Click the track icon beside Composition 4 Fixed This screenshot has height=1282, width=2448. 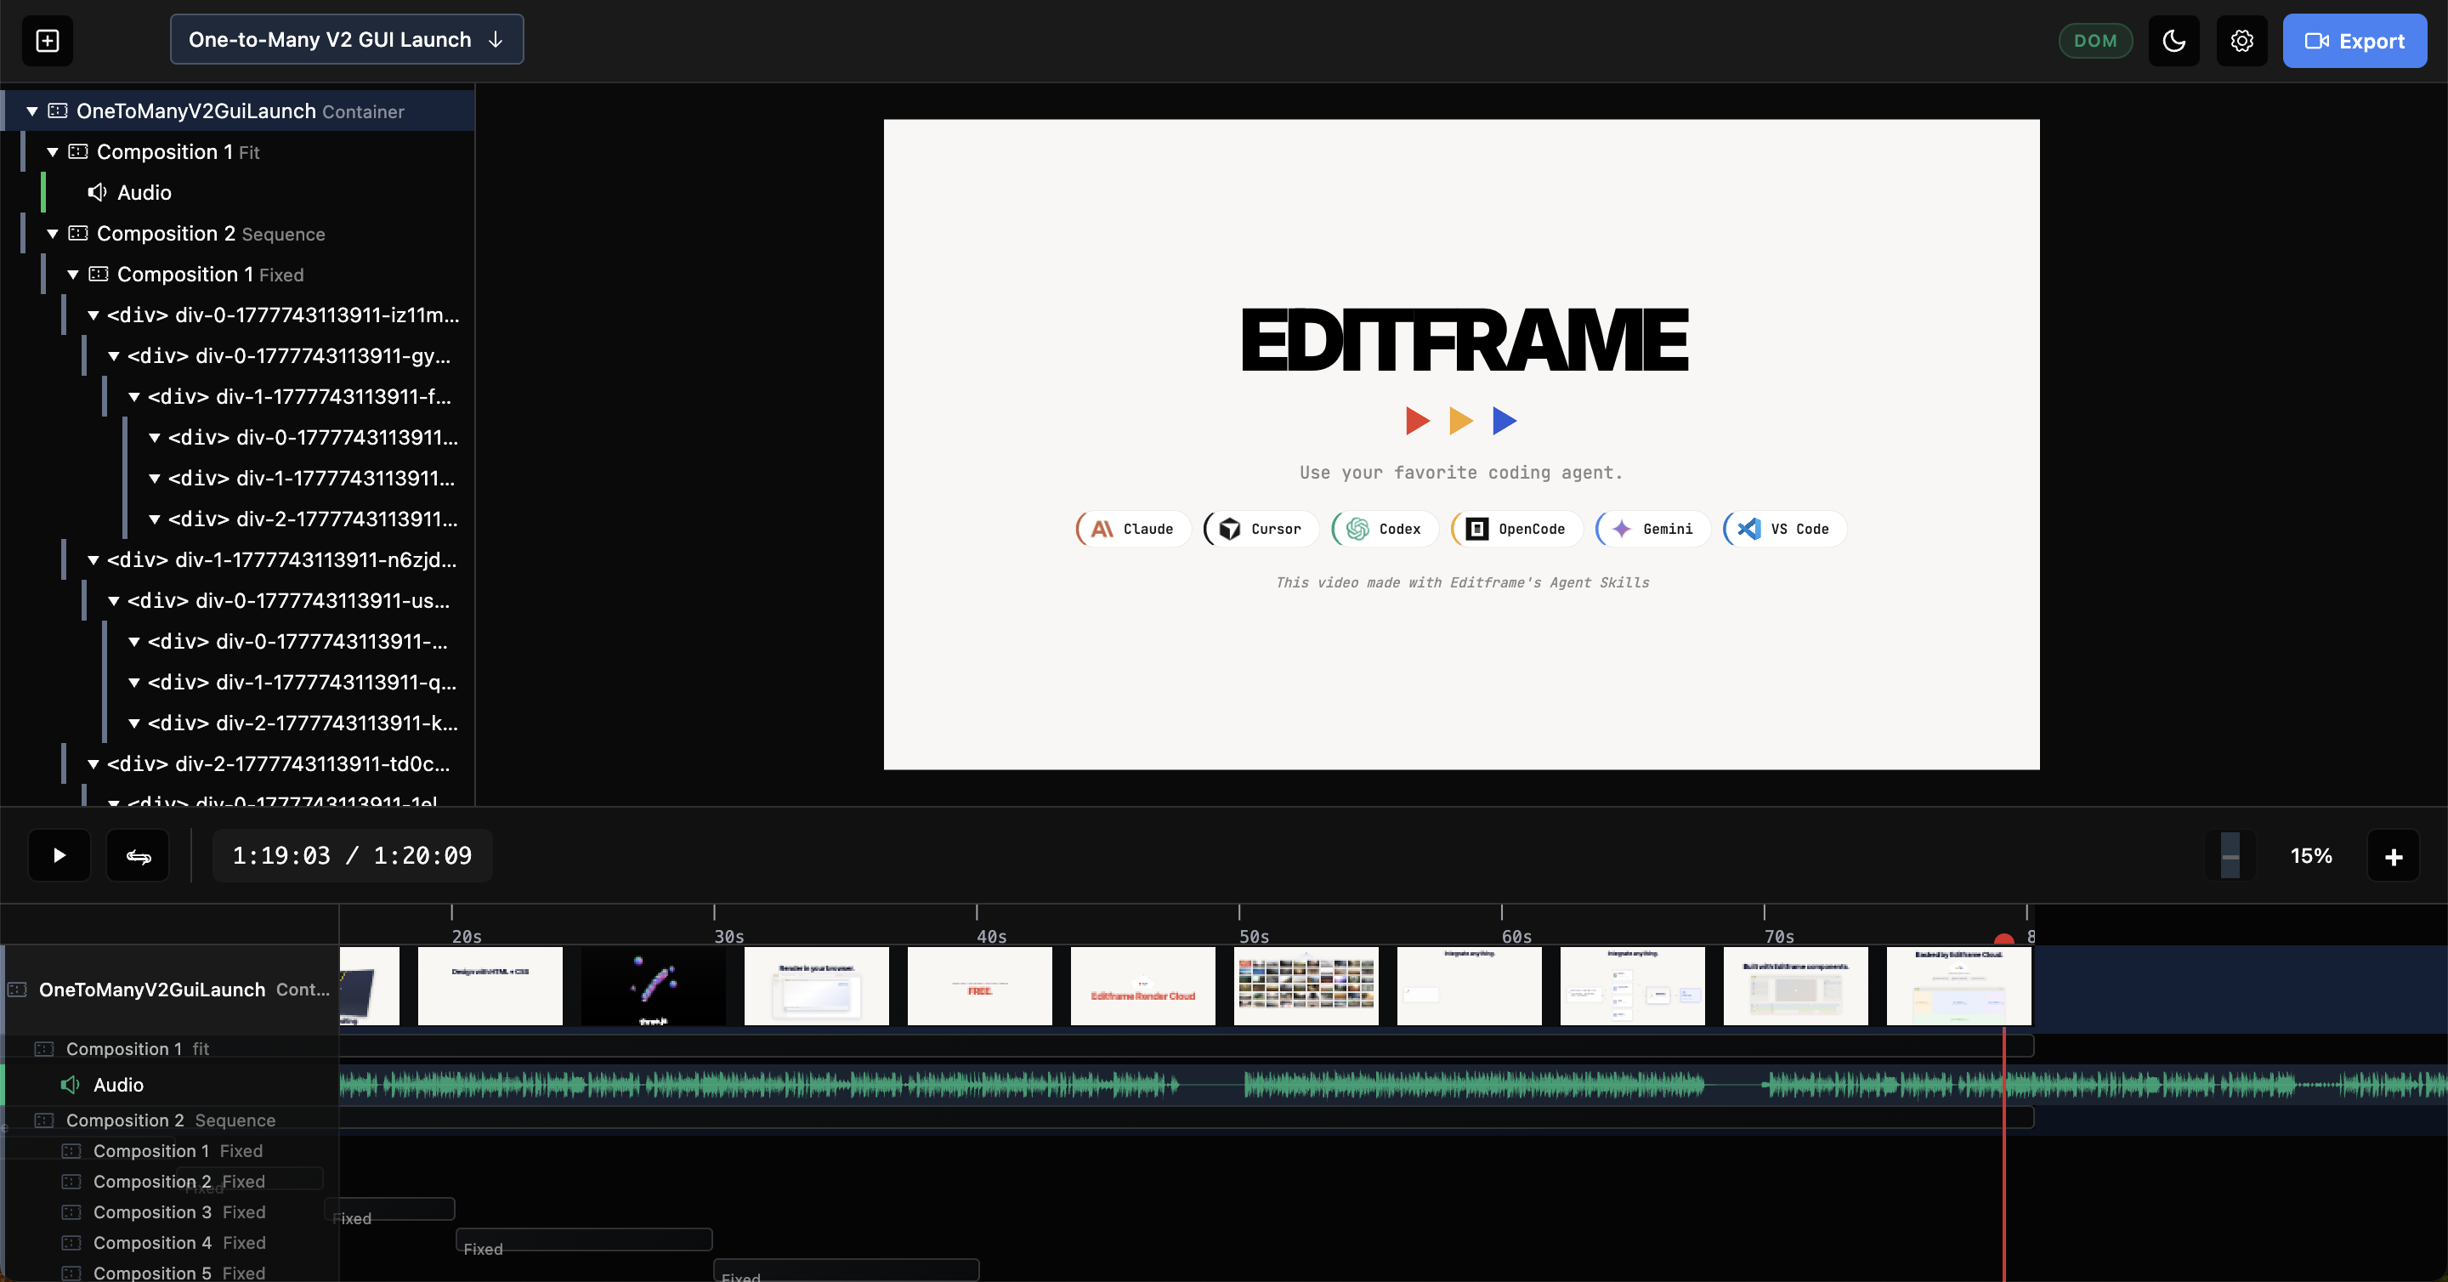(x=71, y=1242)
